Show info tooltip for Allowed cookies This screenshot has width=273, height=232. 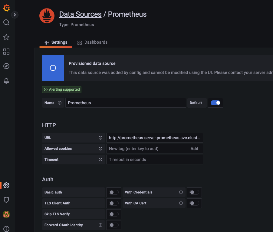100,149
